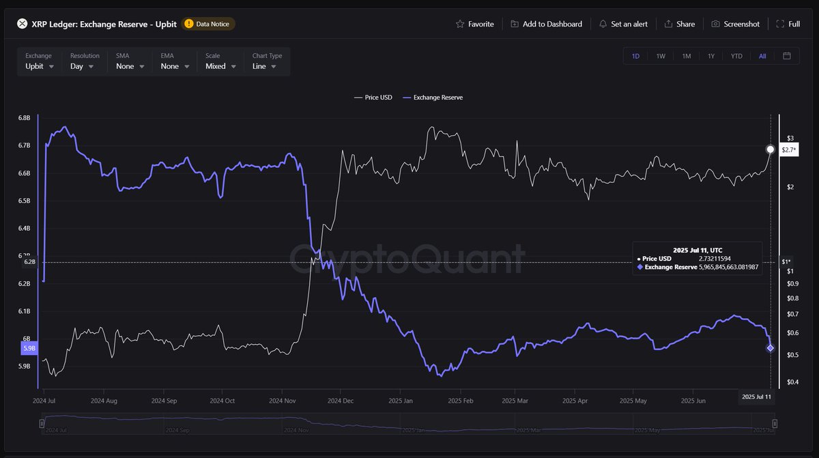The height and width of the screenshot is (458, 819).
Task: Click the 6.8B y-axis label
Action: click(x=24, y=118)
